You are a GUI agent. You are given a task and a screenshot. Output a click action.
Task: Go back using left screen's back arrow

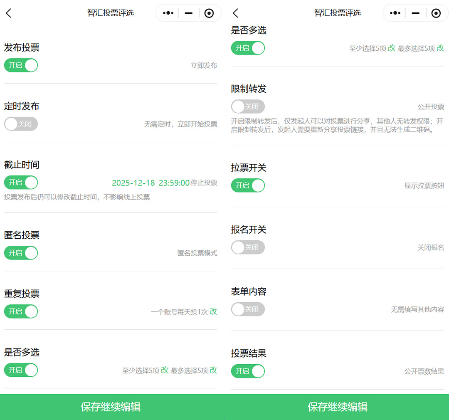pos(9,13)
